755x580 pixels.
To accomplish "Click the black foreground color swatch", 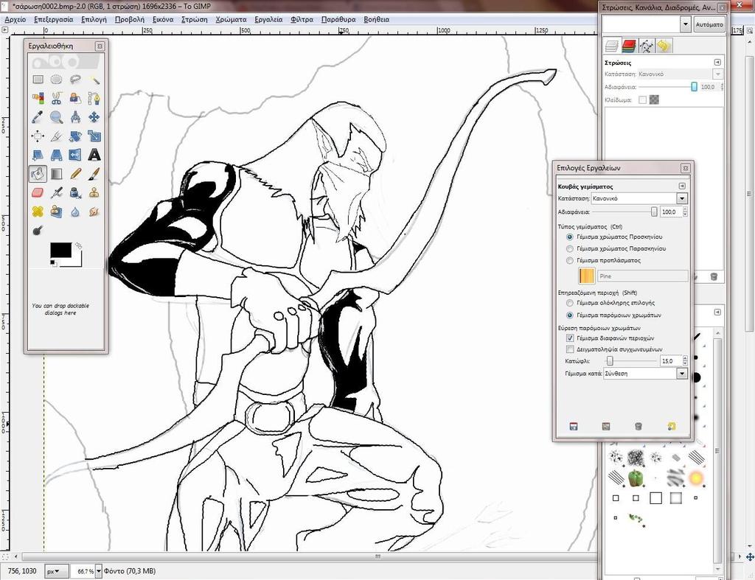I will 60,250.
